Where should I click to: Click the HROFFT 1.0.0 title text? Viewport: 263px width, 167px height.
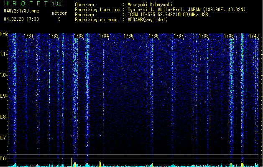[33, 3]
